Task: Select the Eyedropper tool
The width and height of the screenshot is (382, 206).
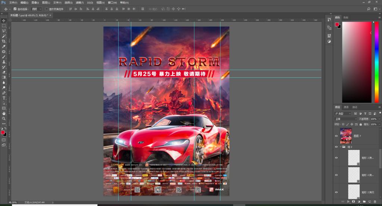Action: pyautogui.click(x=4, y=46)
